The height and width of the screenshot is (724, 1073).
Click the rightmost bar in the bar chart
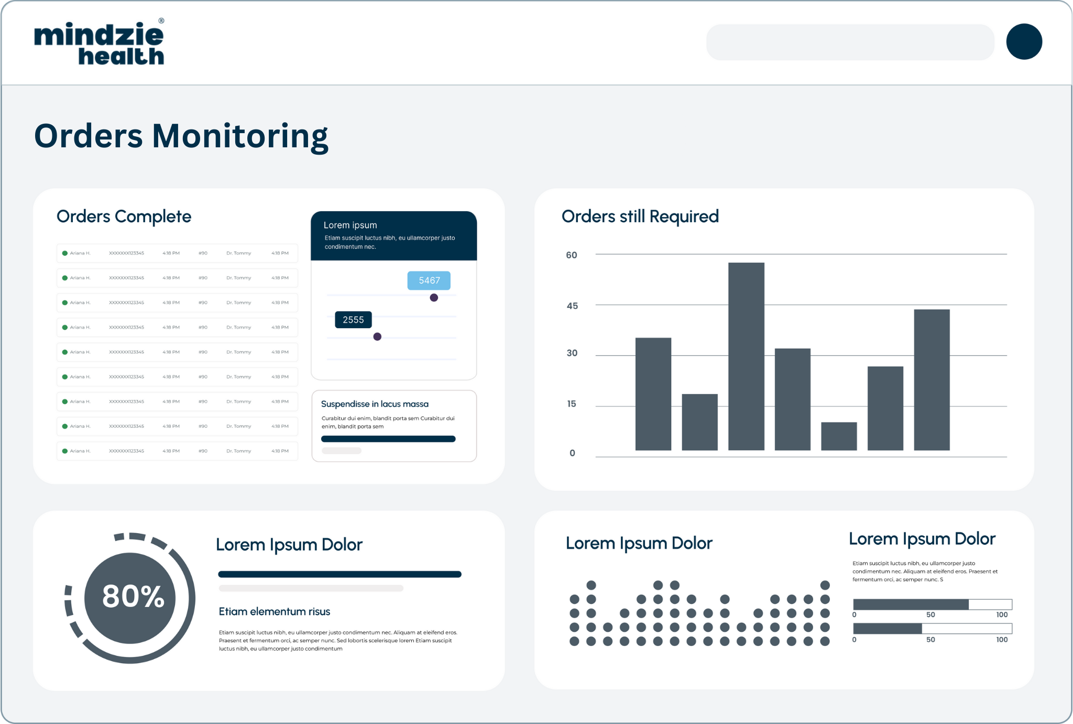click(x=932, y=380)
